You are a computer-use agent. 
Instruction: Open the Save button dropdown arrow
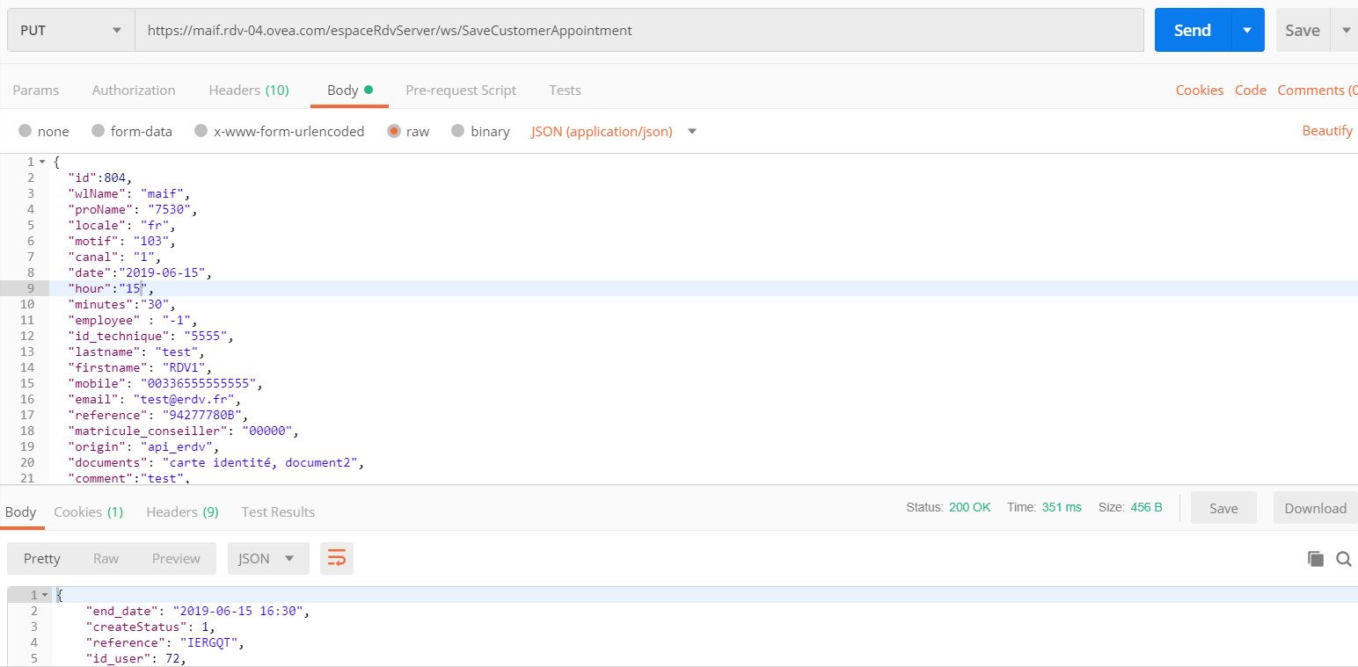1346,30
